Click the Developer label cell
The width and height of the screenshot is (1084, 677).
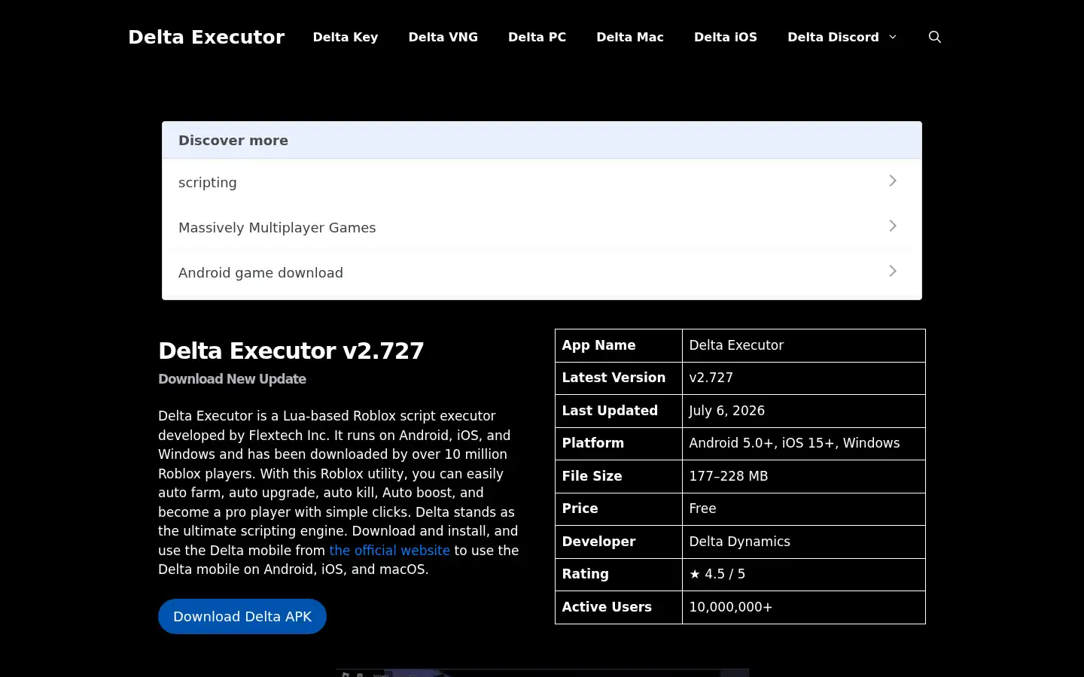(x=619, y=542)
